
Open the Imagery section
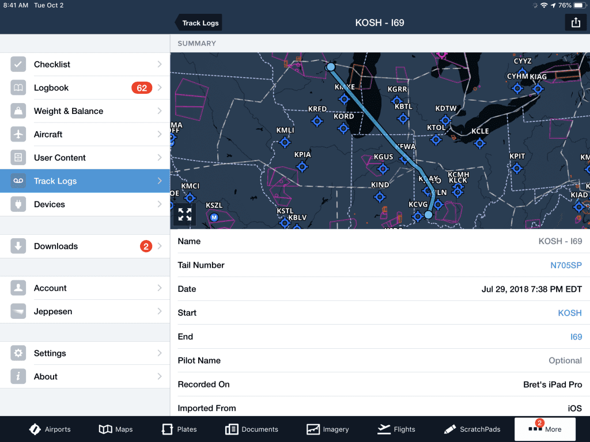pyautogui.click(x=328, y=429)
